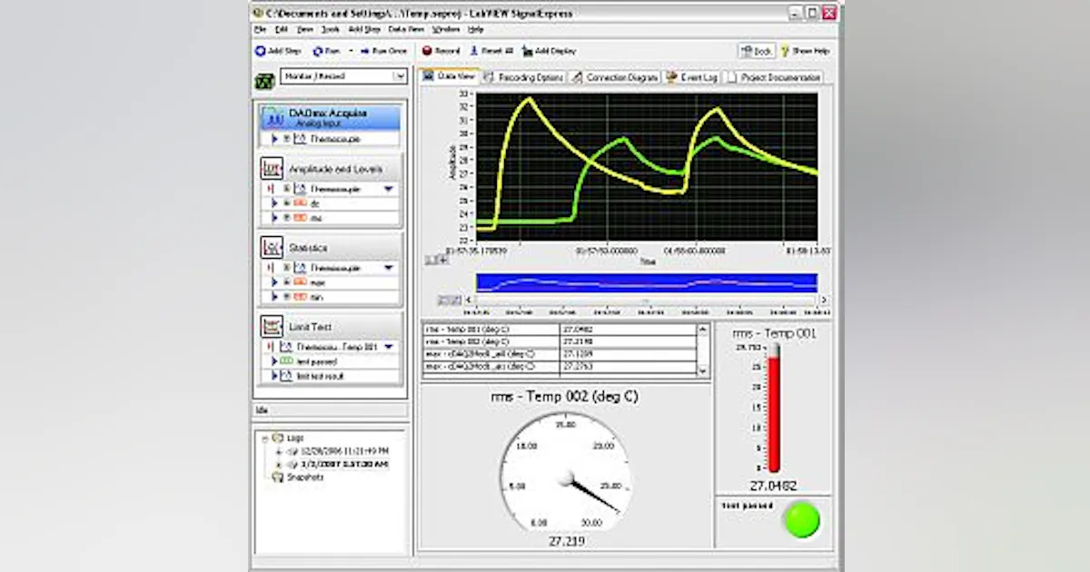Open the Tools menu
Image resolution: width=1090 pixels, height=572 pixels.
pyautogui.click(x=331, y=29)
